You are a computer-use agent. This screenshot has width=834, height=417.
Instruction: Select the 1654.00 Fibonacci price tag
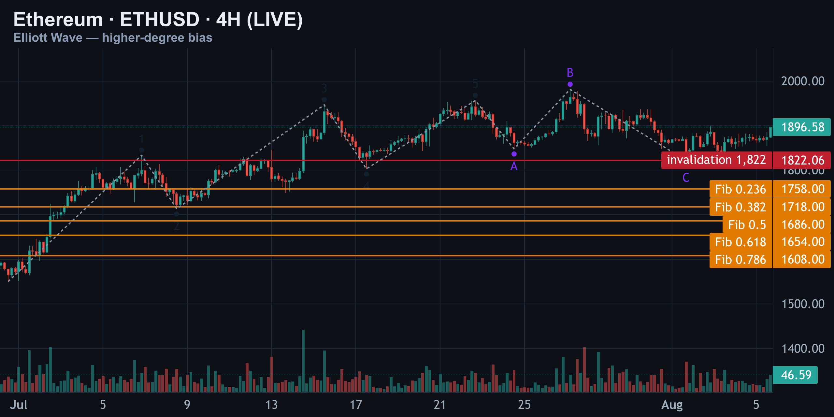802,242
